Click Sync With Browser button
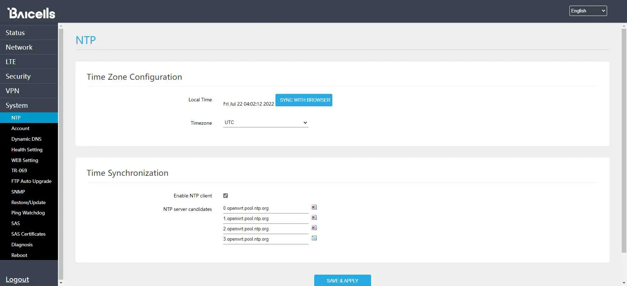627x286 pixels. 304,100
